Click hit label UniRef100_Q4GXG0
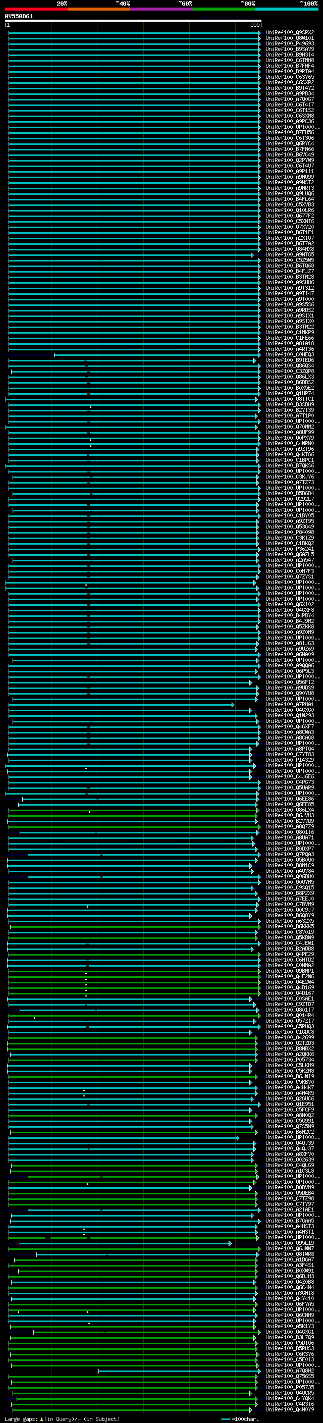 point(290,710)
